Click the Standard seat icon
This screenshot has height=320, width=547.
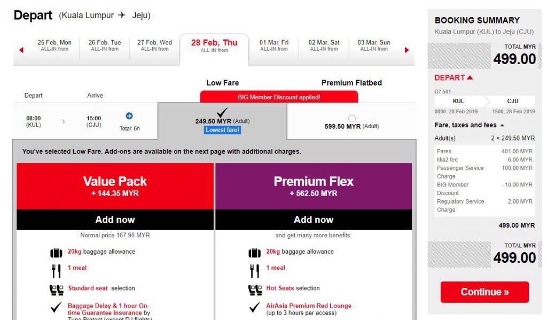tap(56, 290)
